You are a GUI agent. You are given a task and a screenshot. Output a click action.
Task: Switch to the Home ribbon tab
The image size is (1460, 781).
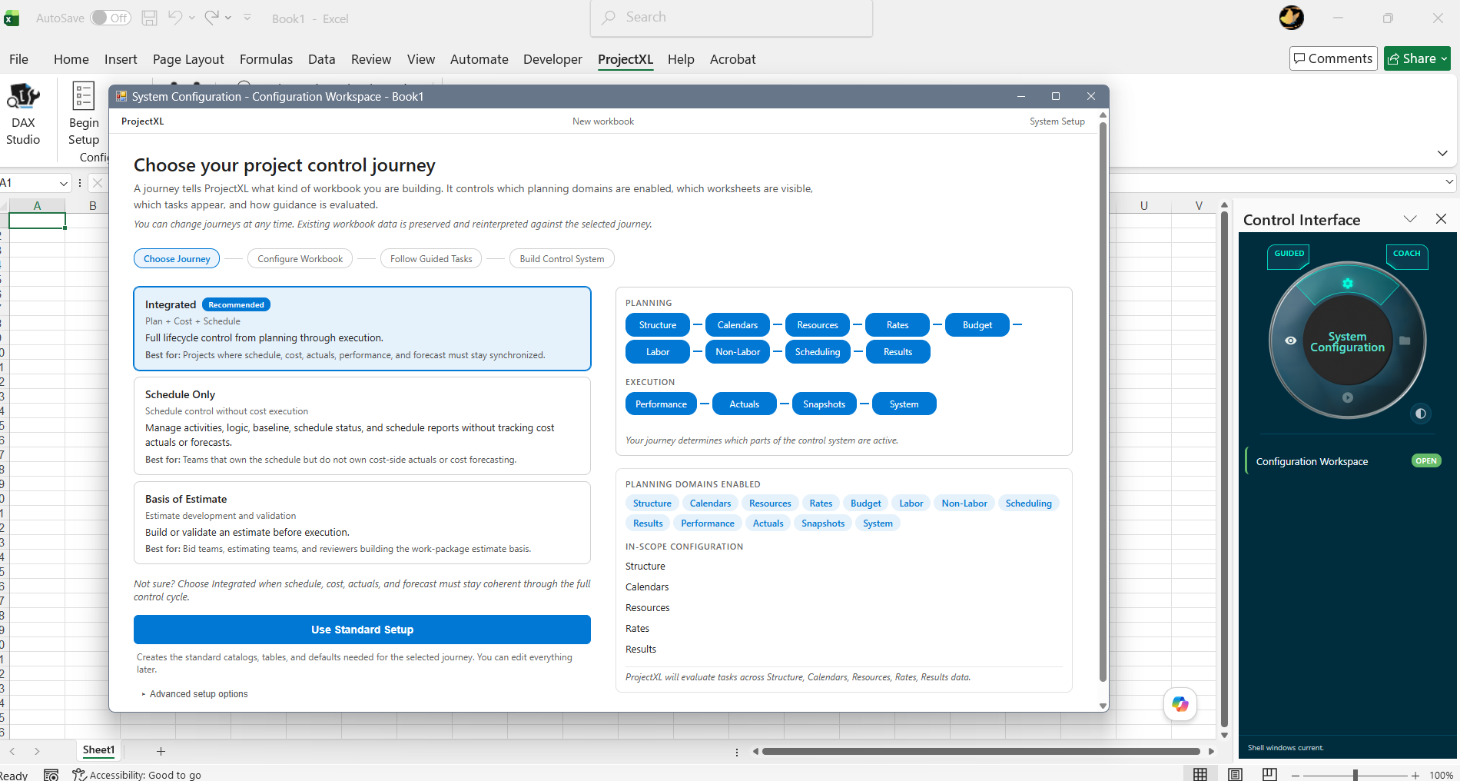(71, 59)
